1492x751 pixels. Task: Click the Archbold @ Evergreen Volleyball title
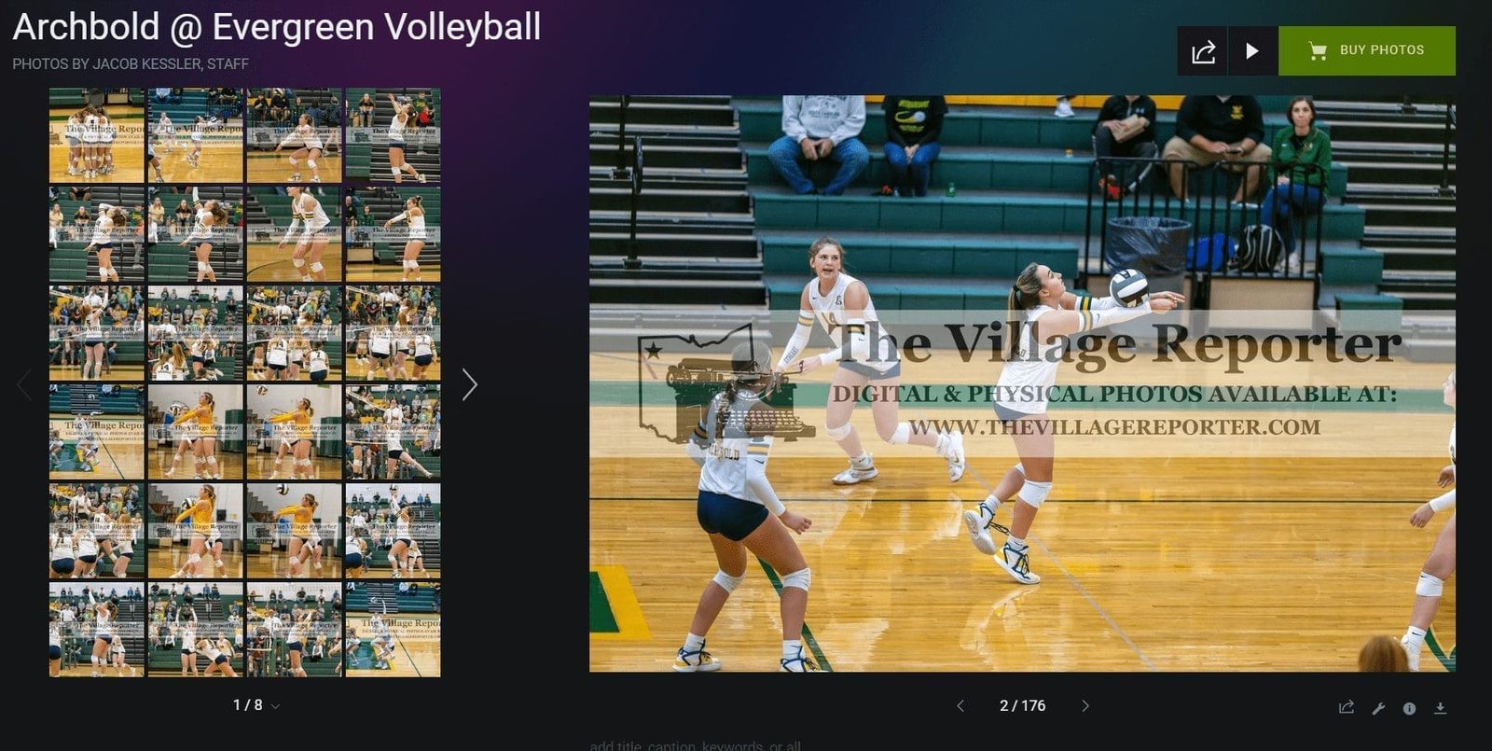point(276,27)
